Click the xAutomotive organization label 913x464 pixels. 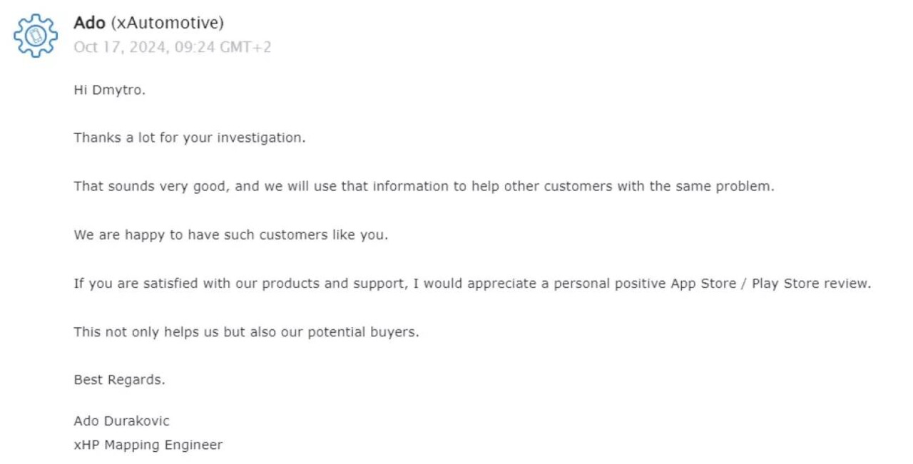[x=167, y=23]
